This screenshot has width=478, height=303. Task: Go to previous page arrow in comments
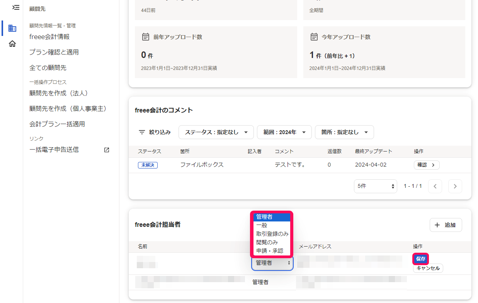click(435, 186)
